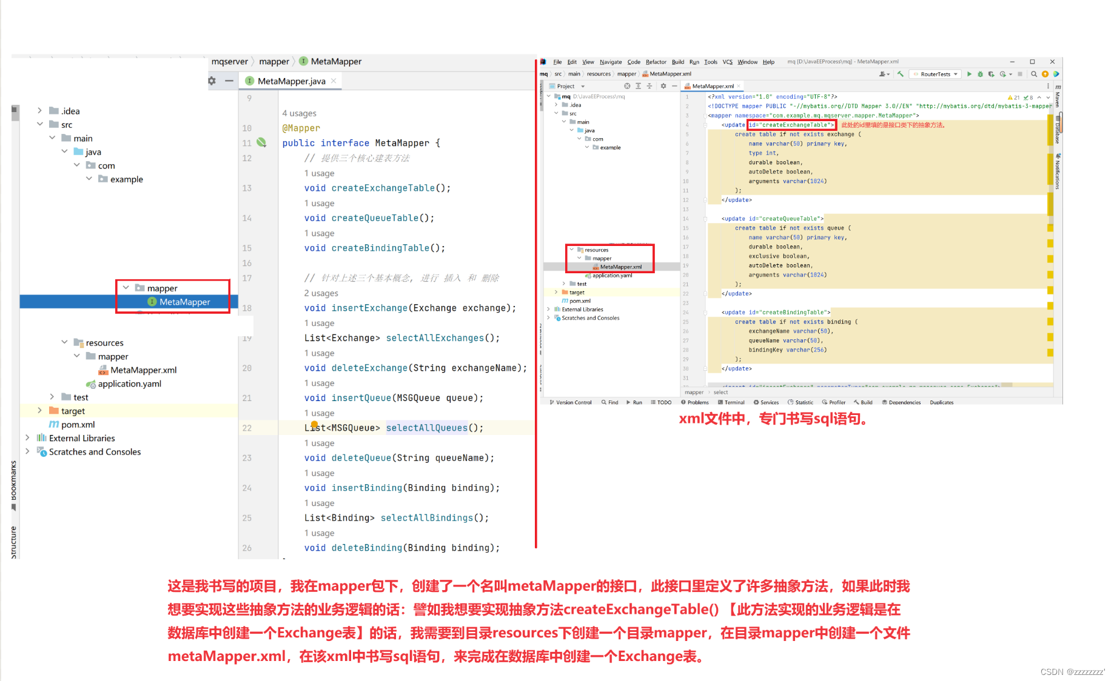This screenshot has width=1114, height=681.
Task: Toggle fold marker at createQueueTable update tag
Action: click(x=705, y=219)
